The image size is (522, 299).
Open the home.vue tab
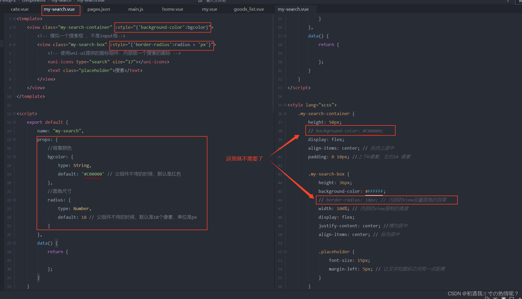coord(173,9)
